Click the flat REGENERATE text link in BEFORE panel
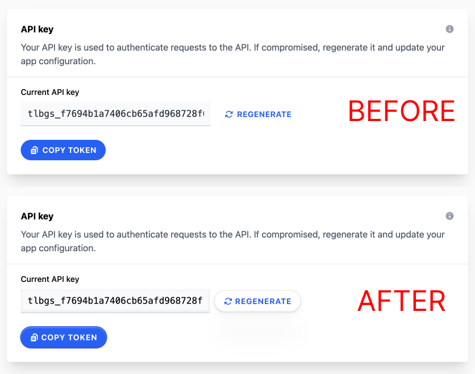475x374 pixels. tap(258, 114)
